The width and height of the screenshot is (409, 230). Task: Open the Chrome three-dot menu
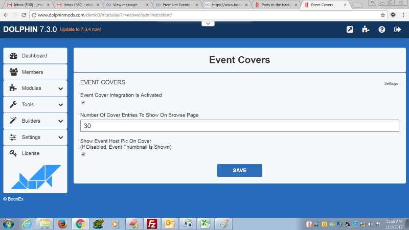click(403, 15)
